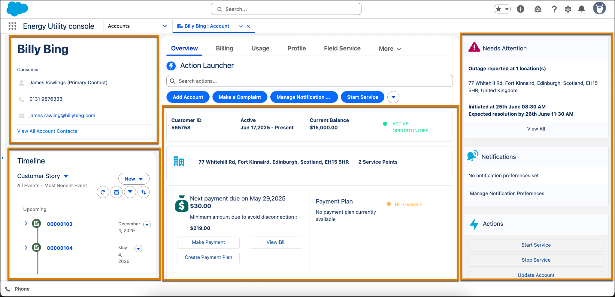Click the email envelope icon
The height and width of the screenshot is (297, 615).
pyautogui.click(x=22, y=115)
